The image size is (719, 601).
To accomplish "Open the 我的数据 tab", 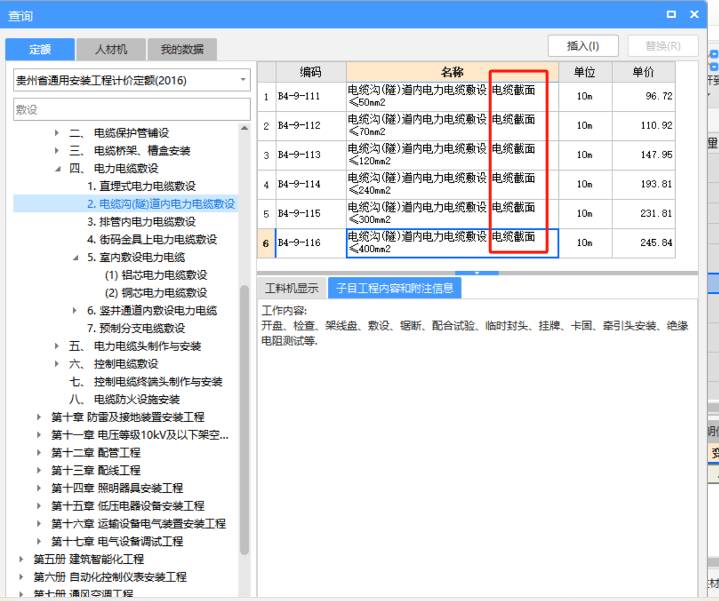I will (182, 49).
